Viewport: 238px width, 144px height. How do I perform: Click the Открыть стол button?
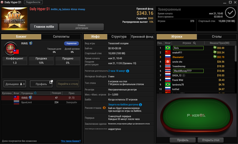pos(210,140)
